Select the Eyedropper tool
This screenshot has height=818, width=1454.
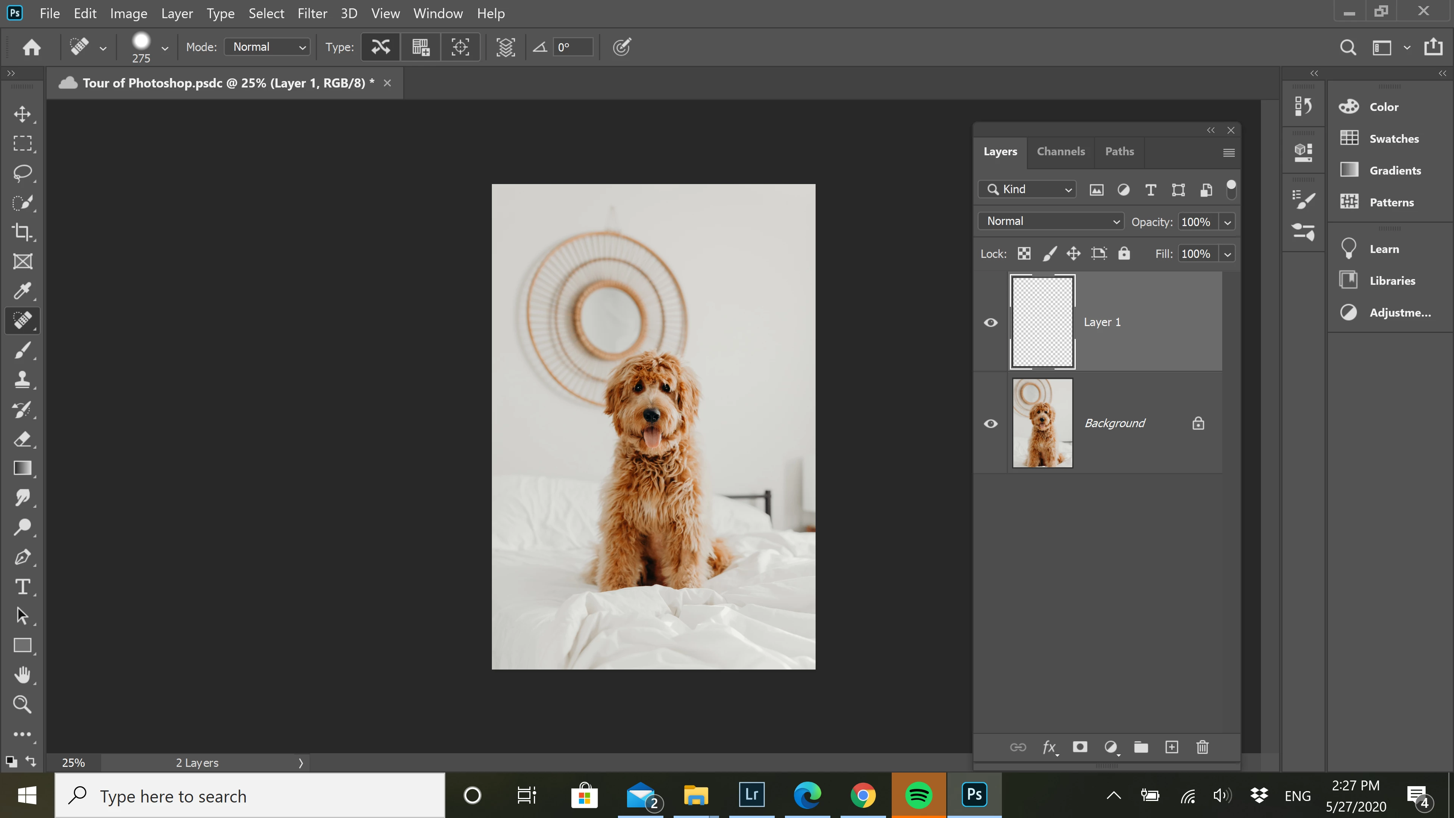point(23,291)
